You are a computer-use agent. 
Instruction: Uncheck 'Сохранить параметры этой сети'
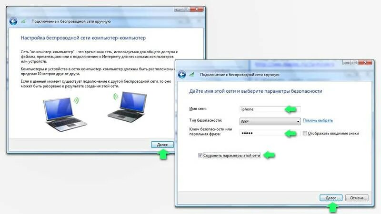point(200,156)
